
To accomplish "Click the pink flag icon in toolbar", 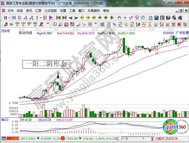I will click(51, 18).
